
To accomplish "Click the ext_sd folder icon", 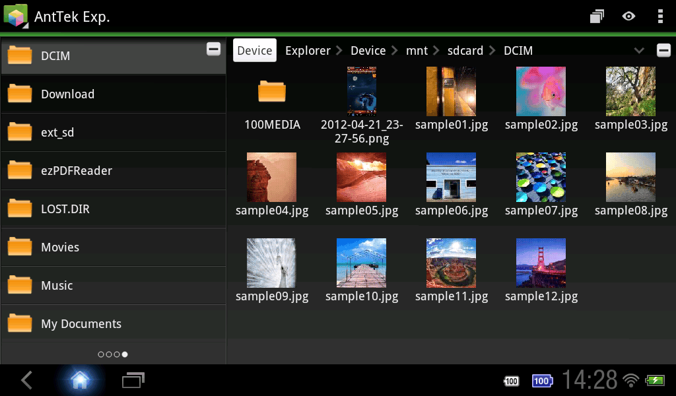I will [x=20, y=132].
